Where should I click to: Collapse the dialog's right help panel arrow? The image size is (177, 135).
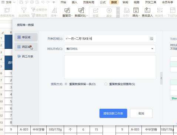(161, 78)
